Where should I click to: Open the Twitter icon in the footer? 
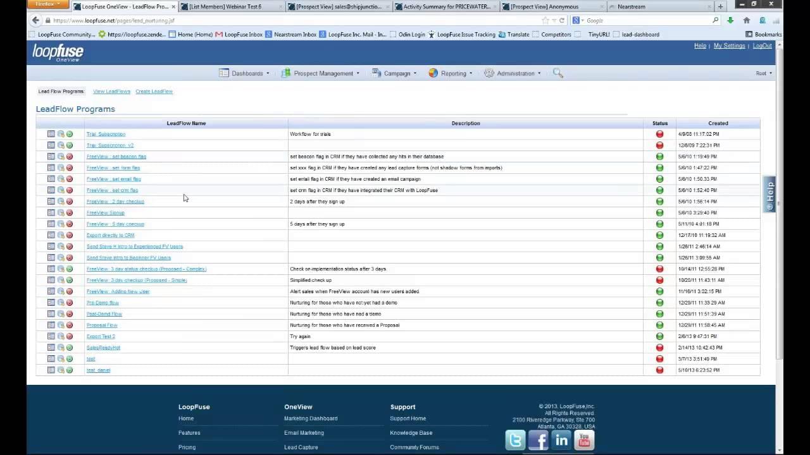click(x=514, y=440)
